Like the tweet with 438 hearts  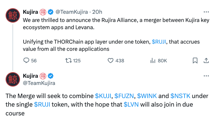[x=110, y=61]
